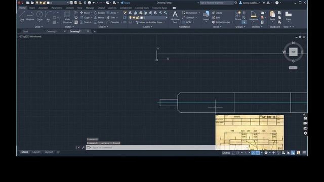Image resolution: width=324 pixels, height=182 pixels.
Task: Open the signed-in user account dropdown
Action: (x=249, y=3)
